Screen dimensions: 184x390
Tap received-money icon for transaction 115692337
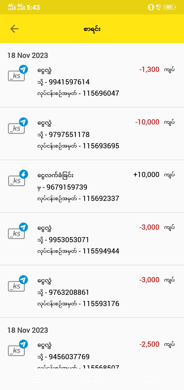[x=17, y=179]
